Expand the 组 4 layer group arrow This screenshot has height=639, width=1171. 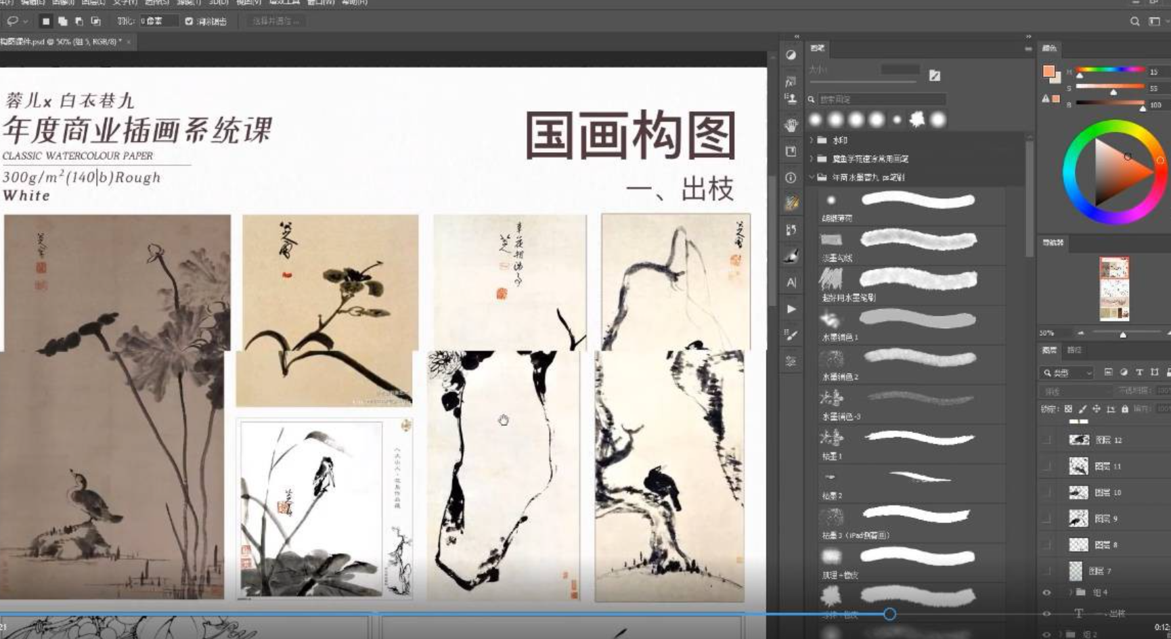1070,592
